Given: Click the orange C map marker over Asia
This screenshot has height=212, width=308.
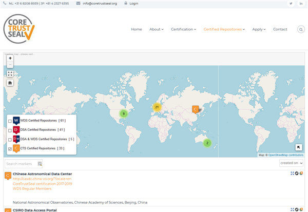Looking at the screenshot, I should [195, 109].
